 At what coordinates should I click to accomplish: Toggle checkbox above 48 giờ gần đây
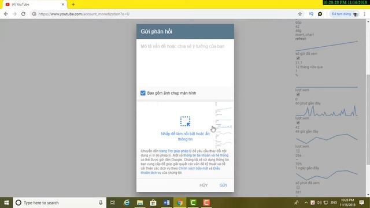pos(298,122)
